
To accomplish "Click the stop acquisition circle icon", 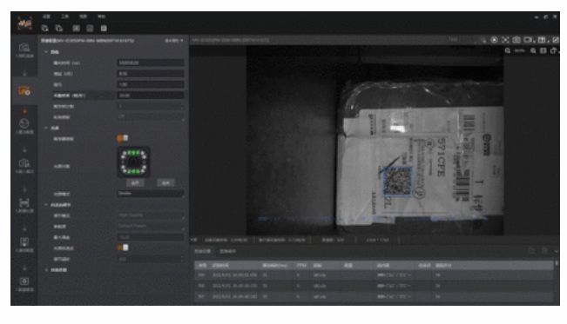I will tap(494, 40).
